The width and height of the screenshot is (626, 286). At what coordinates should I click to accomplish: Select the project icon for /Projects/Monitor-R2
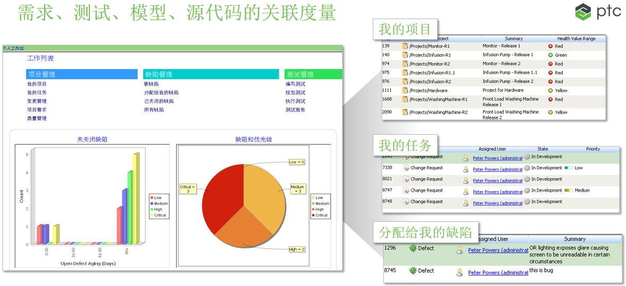405,64
